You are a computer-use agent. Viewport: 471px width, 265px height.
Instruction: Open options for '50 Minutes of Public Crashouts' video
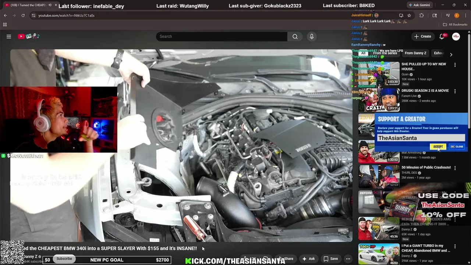(x=455, y=168)
